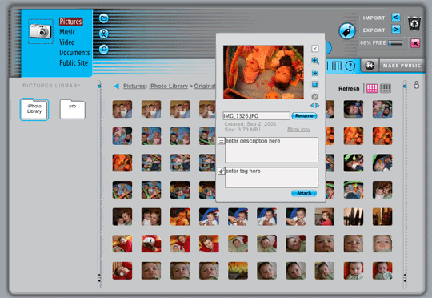The width and height of the screenshot is (432, 298).
Task: Click the left library panel scrollbar handle
Action: click(x=99, y=87)
